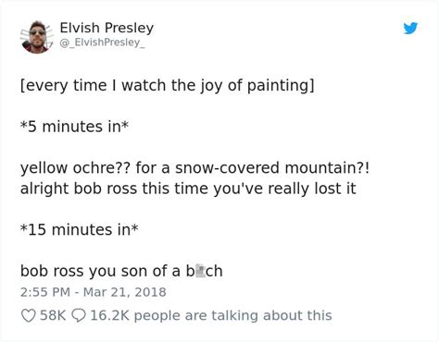Click the word "mountain?!" in the tweet
Viewport: 439px width, 342px height.
coord(327,168)
